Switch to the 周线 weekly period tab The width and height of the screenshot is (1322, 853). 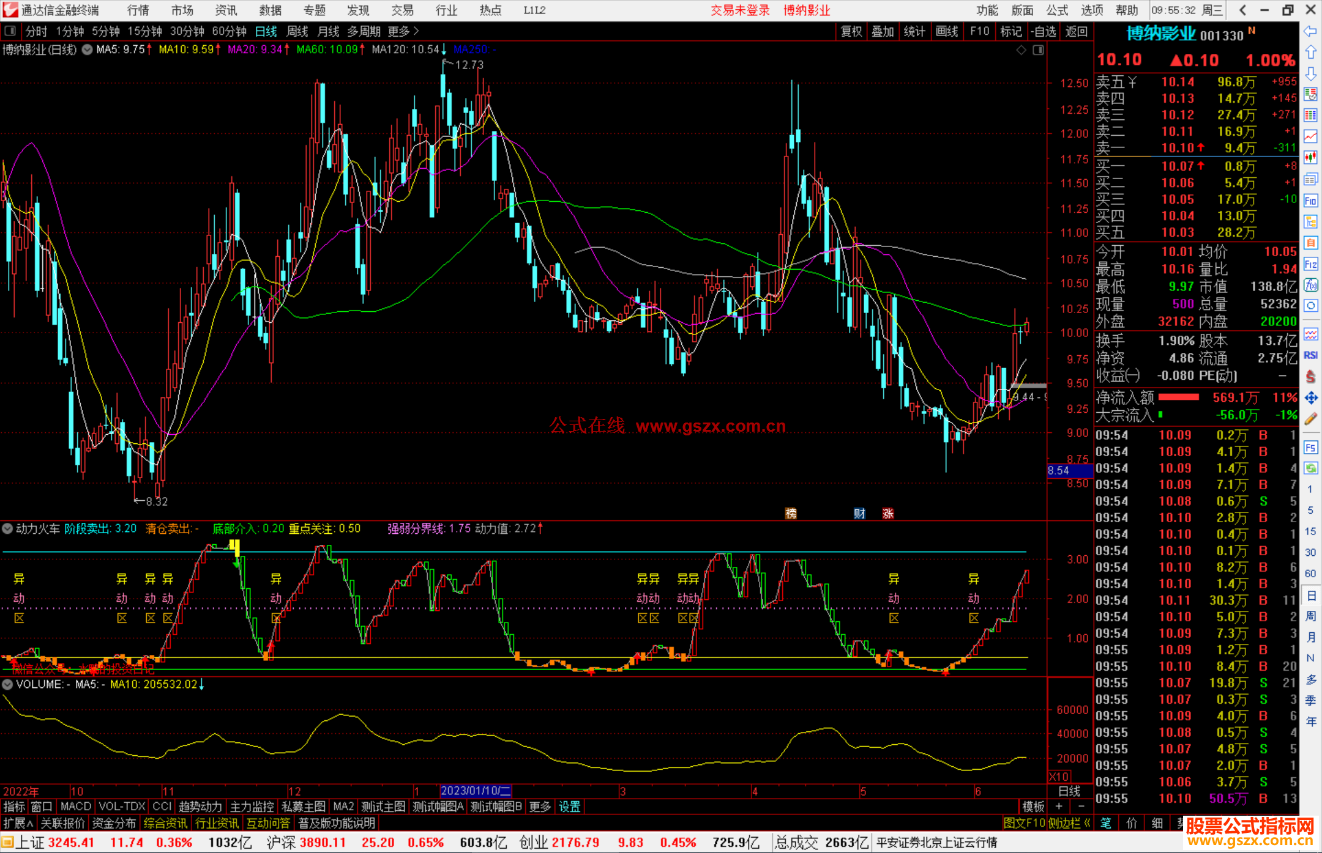click(297, 31)
